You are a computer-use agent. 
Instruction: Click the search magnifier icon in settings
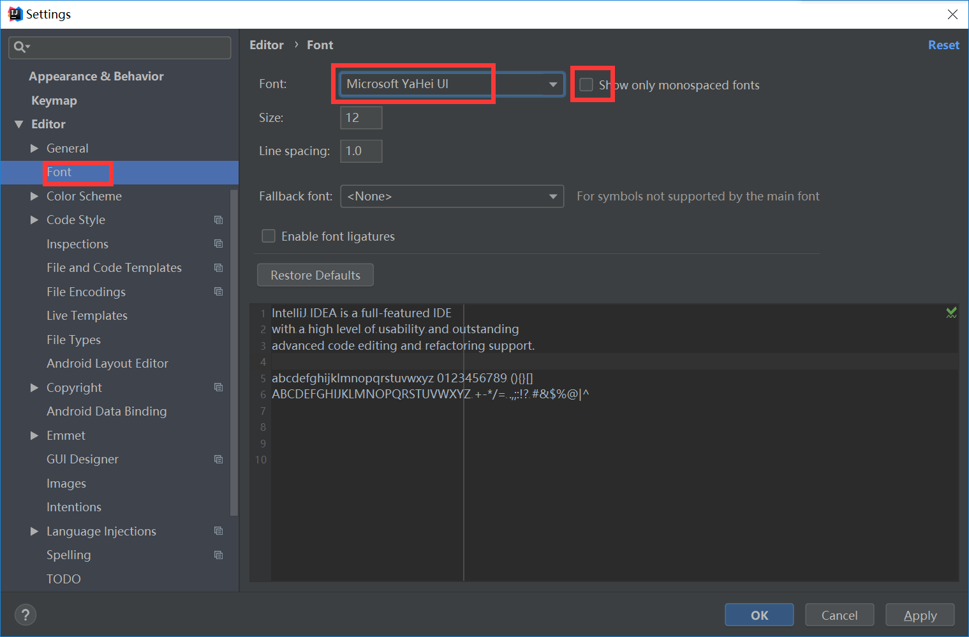pos(20,47)
